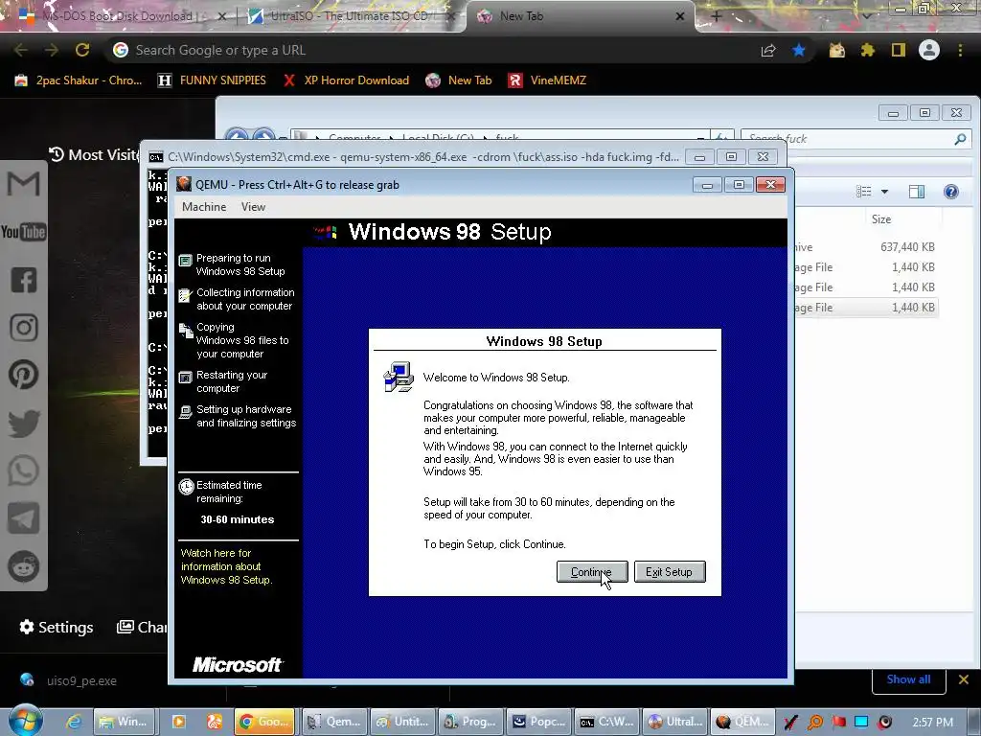The width and height of the screenshot is (981, 736).
Task: Click the Size column header in Explorer
Action: [x=881, y=219]
